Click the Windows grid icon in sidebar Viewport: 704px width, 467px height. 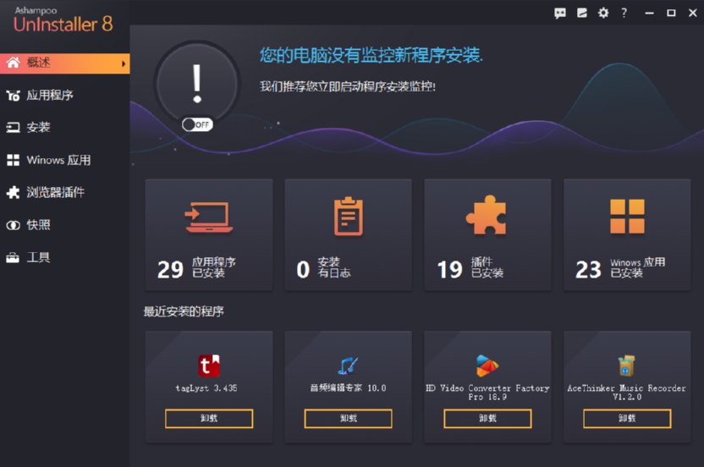click(x=13, y=160)
